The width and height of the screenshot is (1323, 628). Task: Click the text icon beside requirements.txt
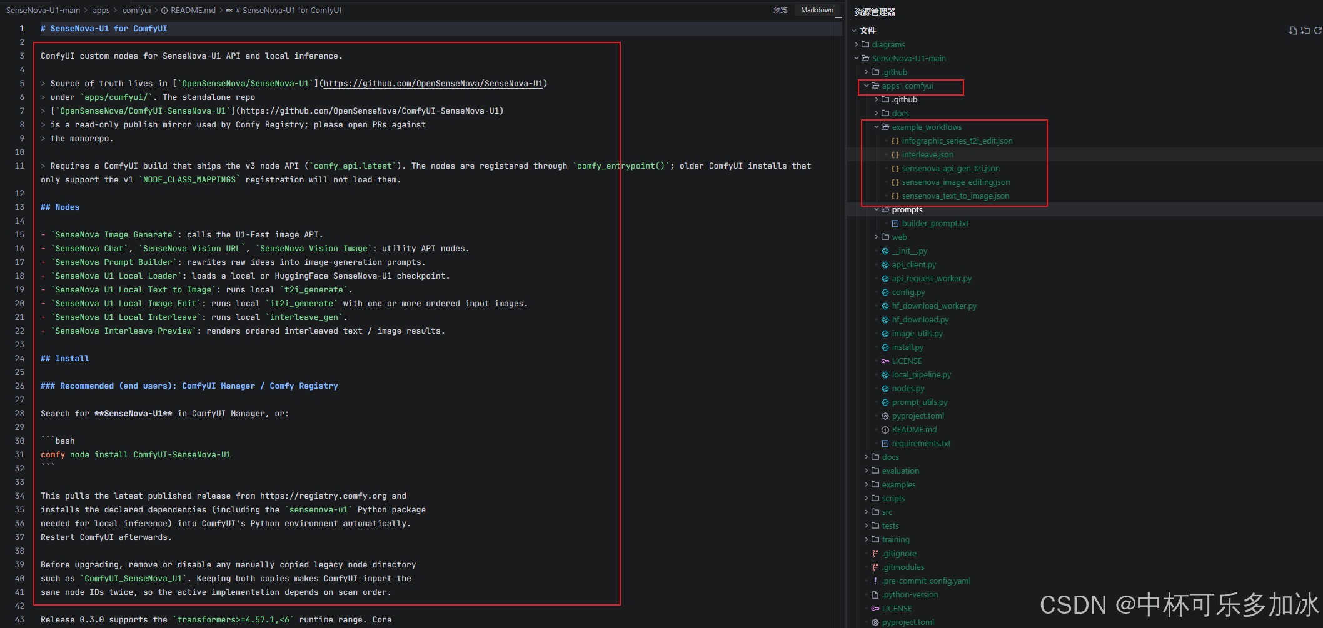[x=885, y=444]
